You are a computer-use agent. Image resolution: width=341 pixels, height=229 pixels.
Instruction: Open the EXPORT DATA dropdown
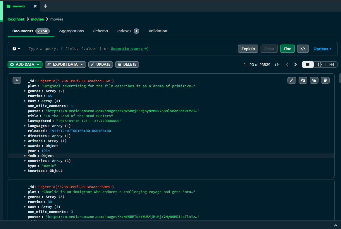click(65, 65)
